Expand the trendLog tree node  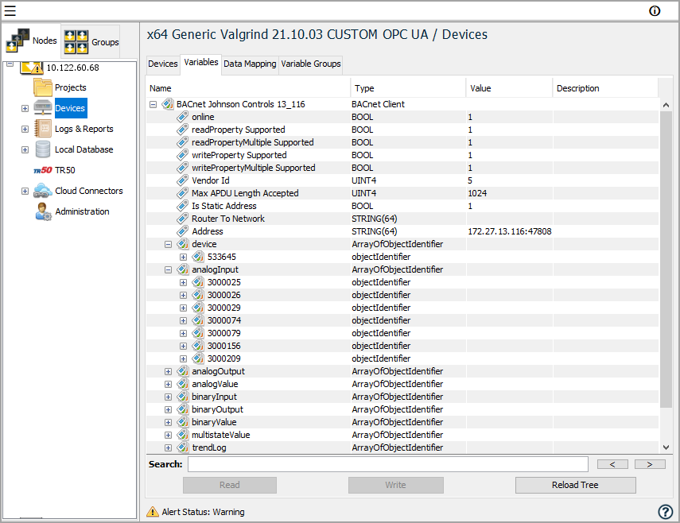tap(168, 447)
